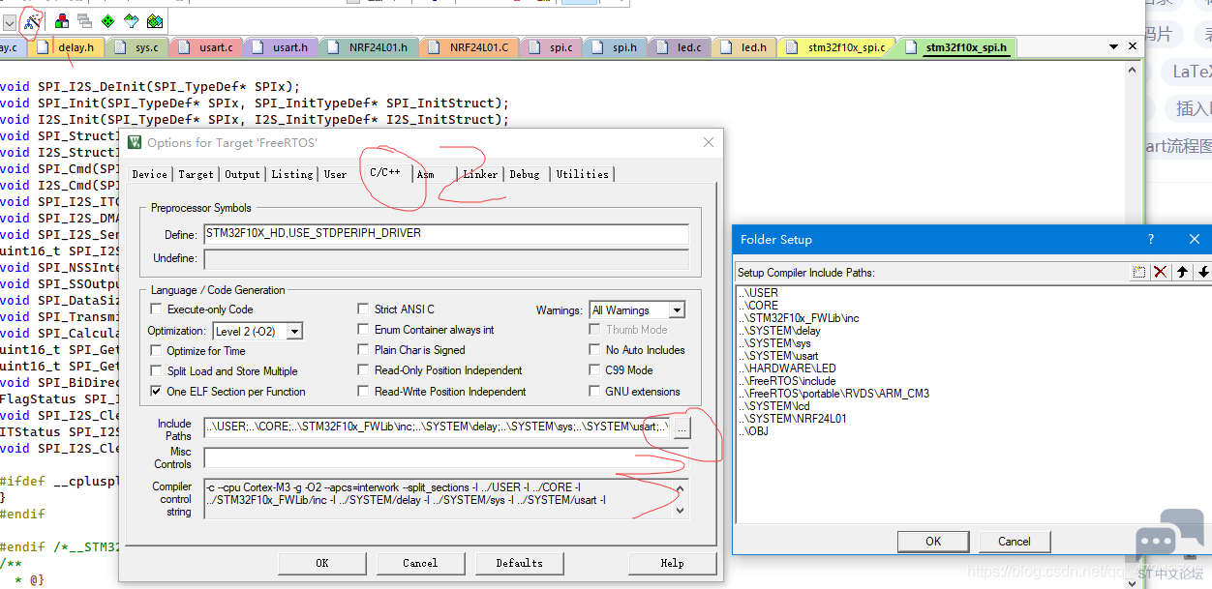Open the target selection dropdown in toolbar

9,21
